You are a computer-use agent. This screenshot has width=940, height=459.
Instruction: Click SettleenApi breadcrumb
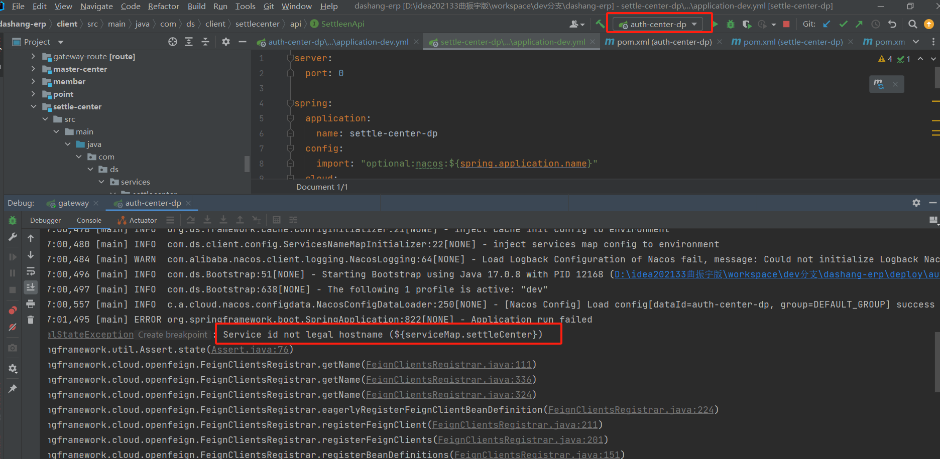point(337,24)
